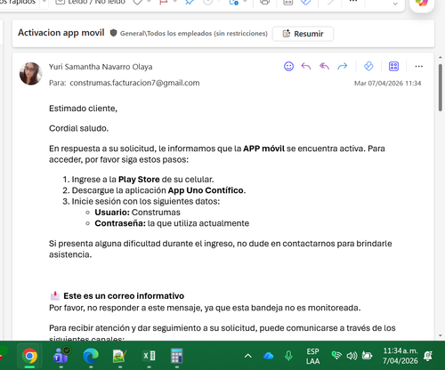This screenshot has height=370, width=445.
Task: Click the pin message icon in ribbon
Action: click(190, 3)
